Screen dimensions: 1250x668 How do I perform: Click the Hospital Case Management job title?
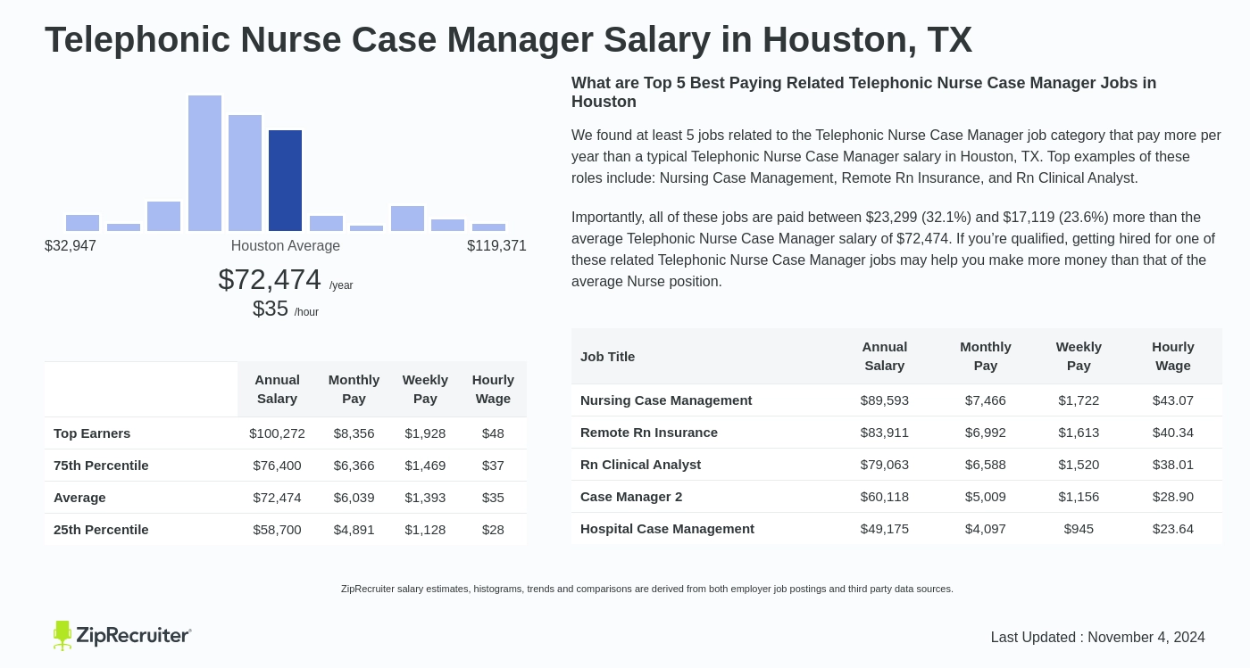(x=667, y=528)
